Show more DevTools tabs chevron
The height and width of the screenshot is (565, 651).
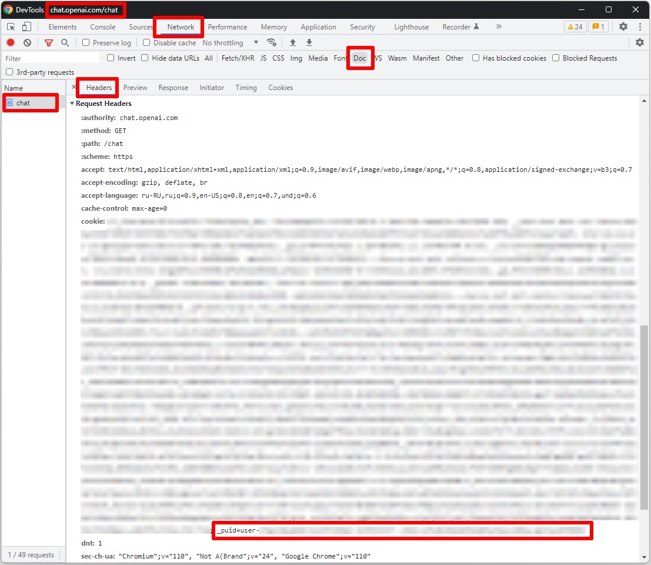tap(499, 26)
